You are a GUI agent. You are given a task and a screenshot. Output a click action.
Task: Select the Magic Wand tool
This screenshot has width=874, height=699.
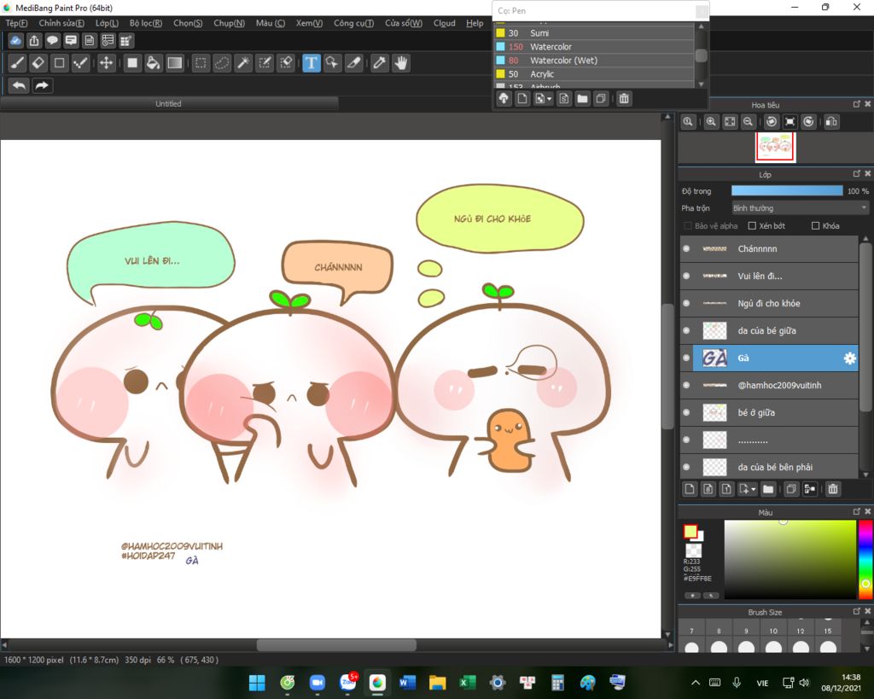[243, 63]
